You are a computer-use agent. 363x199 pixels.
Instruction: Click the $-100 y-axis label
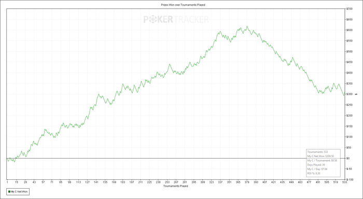(350, 179)
